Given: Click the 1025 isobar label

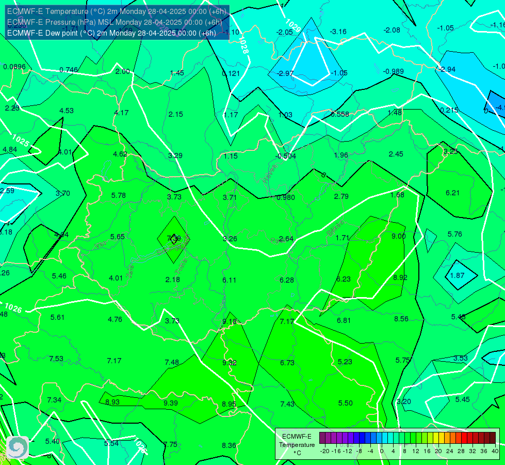Looking at the screenshot, I should (21, 141).
